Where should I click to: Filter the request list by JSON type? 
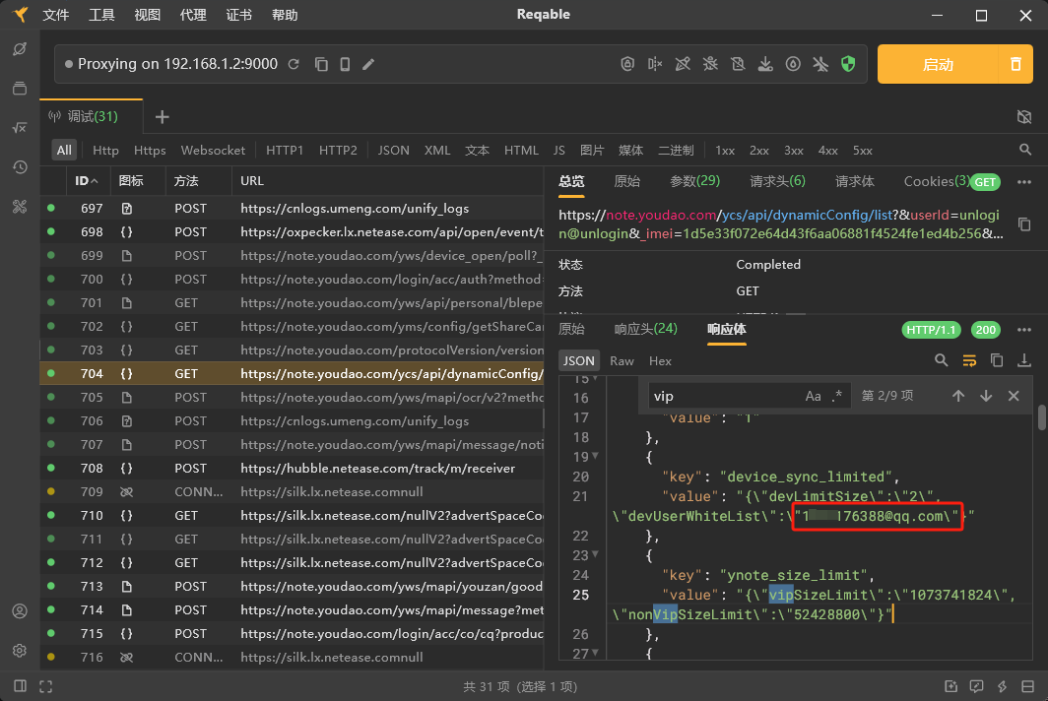click(x=393, y=151)
